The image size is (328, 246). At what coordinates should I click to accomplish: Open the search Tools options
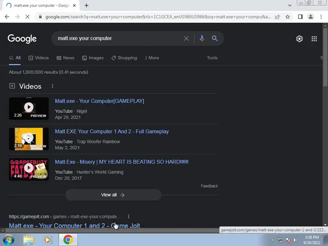pyautogui.click(x=212, y=58)
